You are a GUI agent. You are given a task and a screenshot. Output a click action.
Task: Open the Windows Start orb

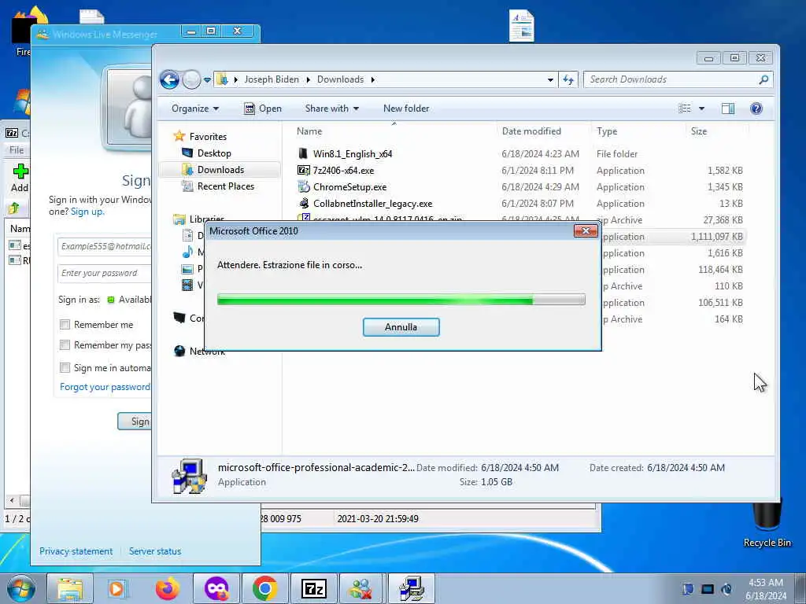tap(21, 588)
